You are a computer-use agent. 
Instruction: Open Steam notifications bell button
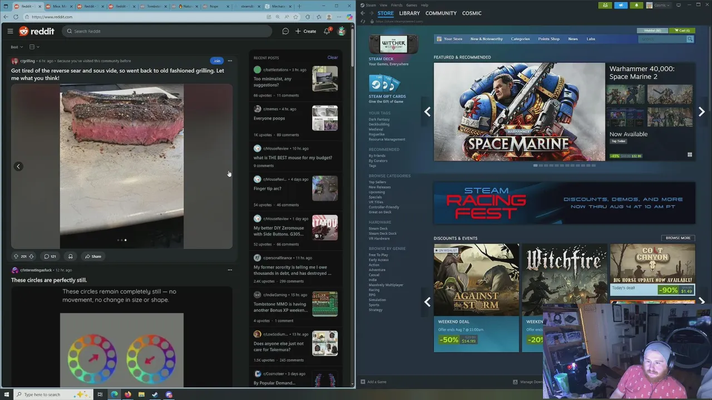click(x=636, y=5)
